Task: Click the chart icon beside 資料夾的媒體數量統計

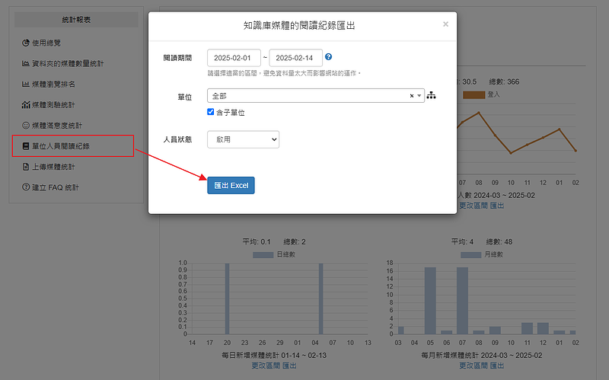Action: [25, 64]
